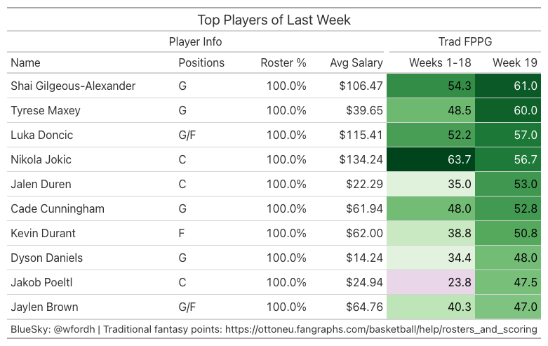Select the Week 19 column header
The width and height of the screenshot is (548, 346).
coord(515,63)
